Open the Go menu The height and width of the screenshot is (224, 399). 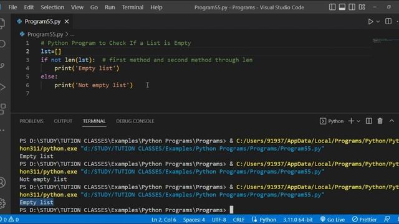coord(94,7)
